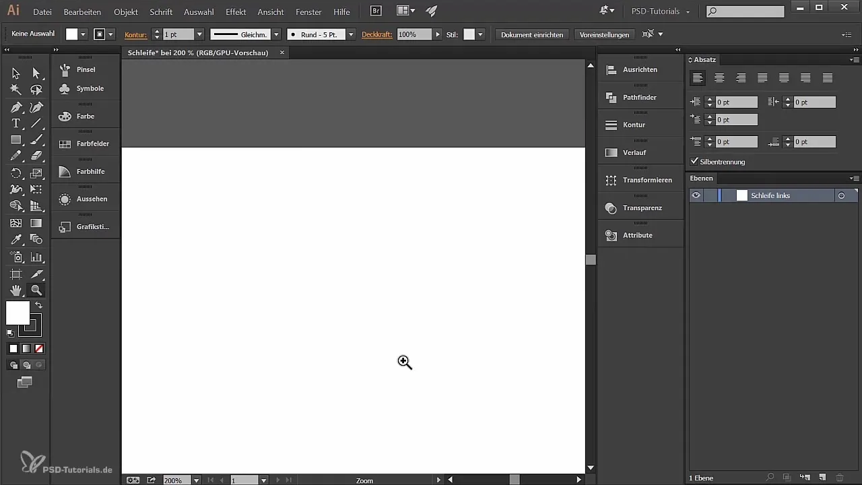Expand the Deckkraft opacity arrow
This screenshot has height=485, width=862.
tap(438, 34)
